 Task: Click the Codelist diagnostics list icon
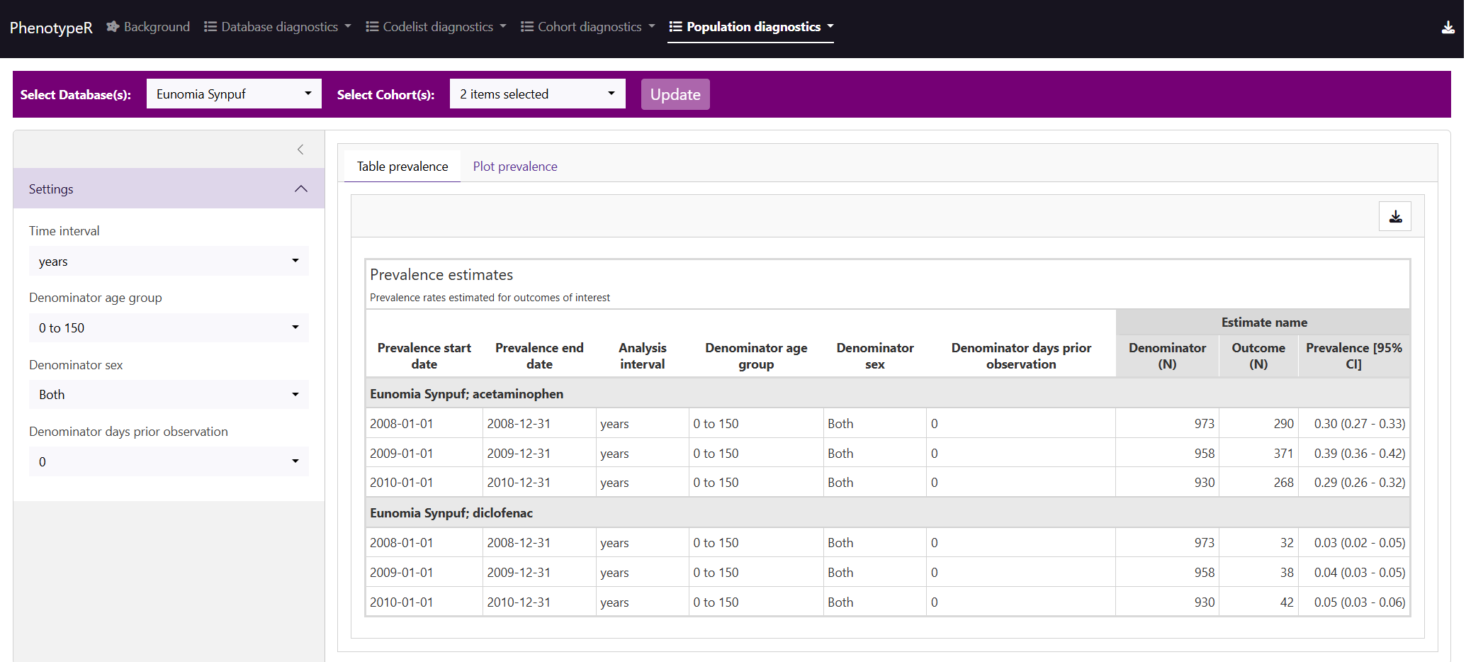pos(372,27)
